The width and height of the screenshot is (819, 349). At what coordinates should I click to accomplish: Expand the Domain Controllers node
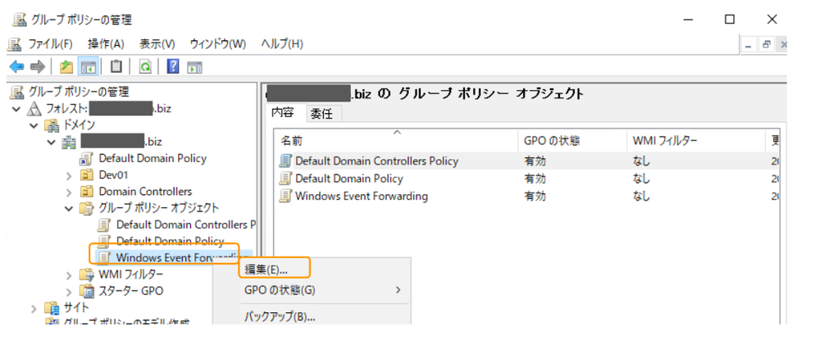[69, 192]
